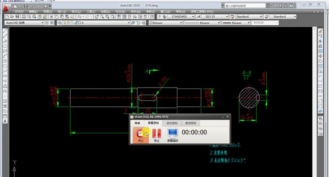Open the 窗口(W) menu
329x177 pixels.
(165, 12)
